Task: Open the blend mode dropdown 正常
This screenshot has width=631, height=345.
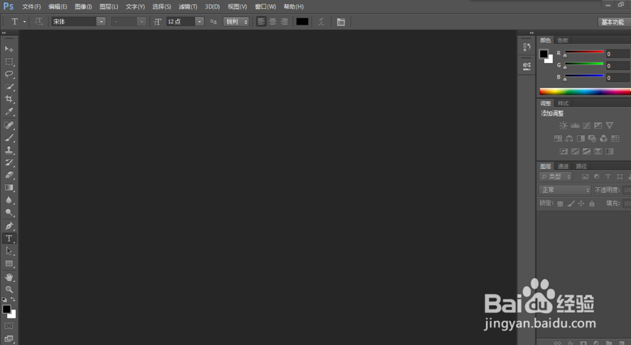Action: click(565, 190)
